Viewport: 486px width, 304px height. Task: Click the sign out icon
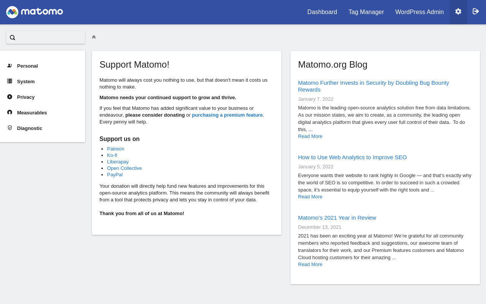(x=476, y=12)
